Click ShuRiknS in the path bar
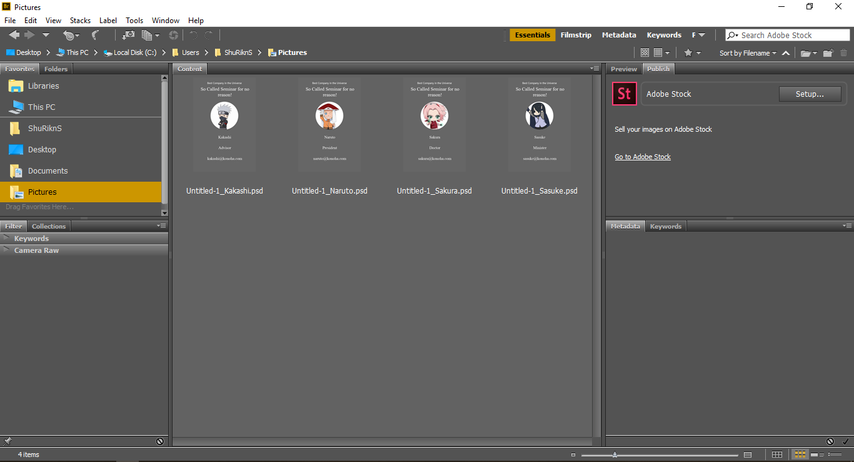The height and width of the screenshot is (462, 854). click(233, 52)
